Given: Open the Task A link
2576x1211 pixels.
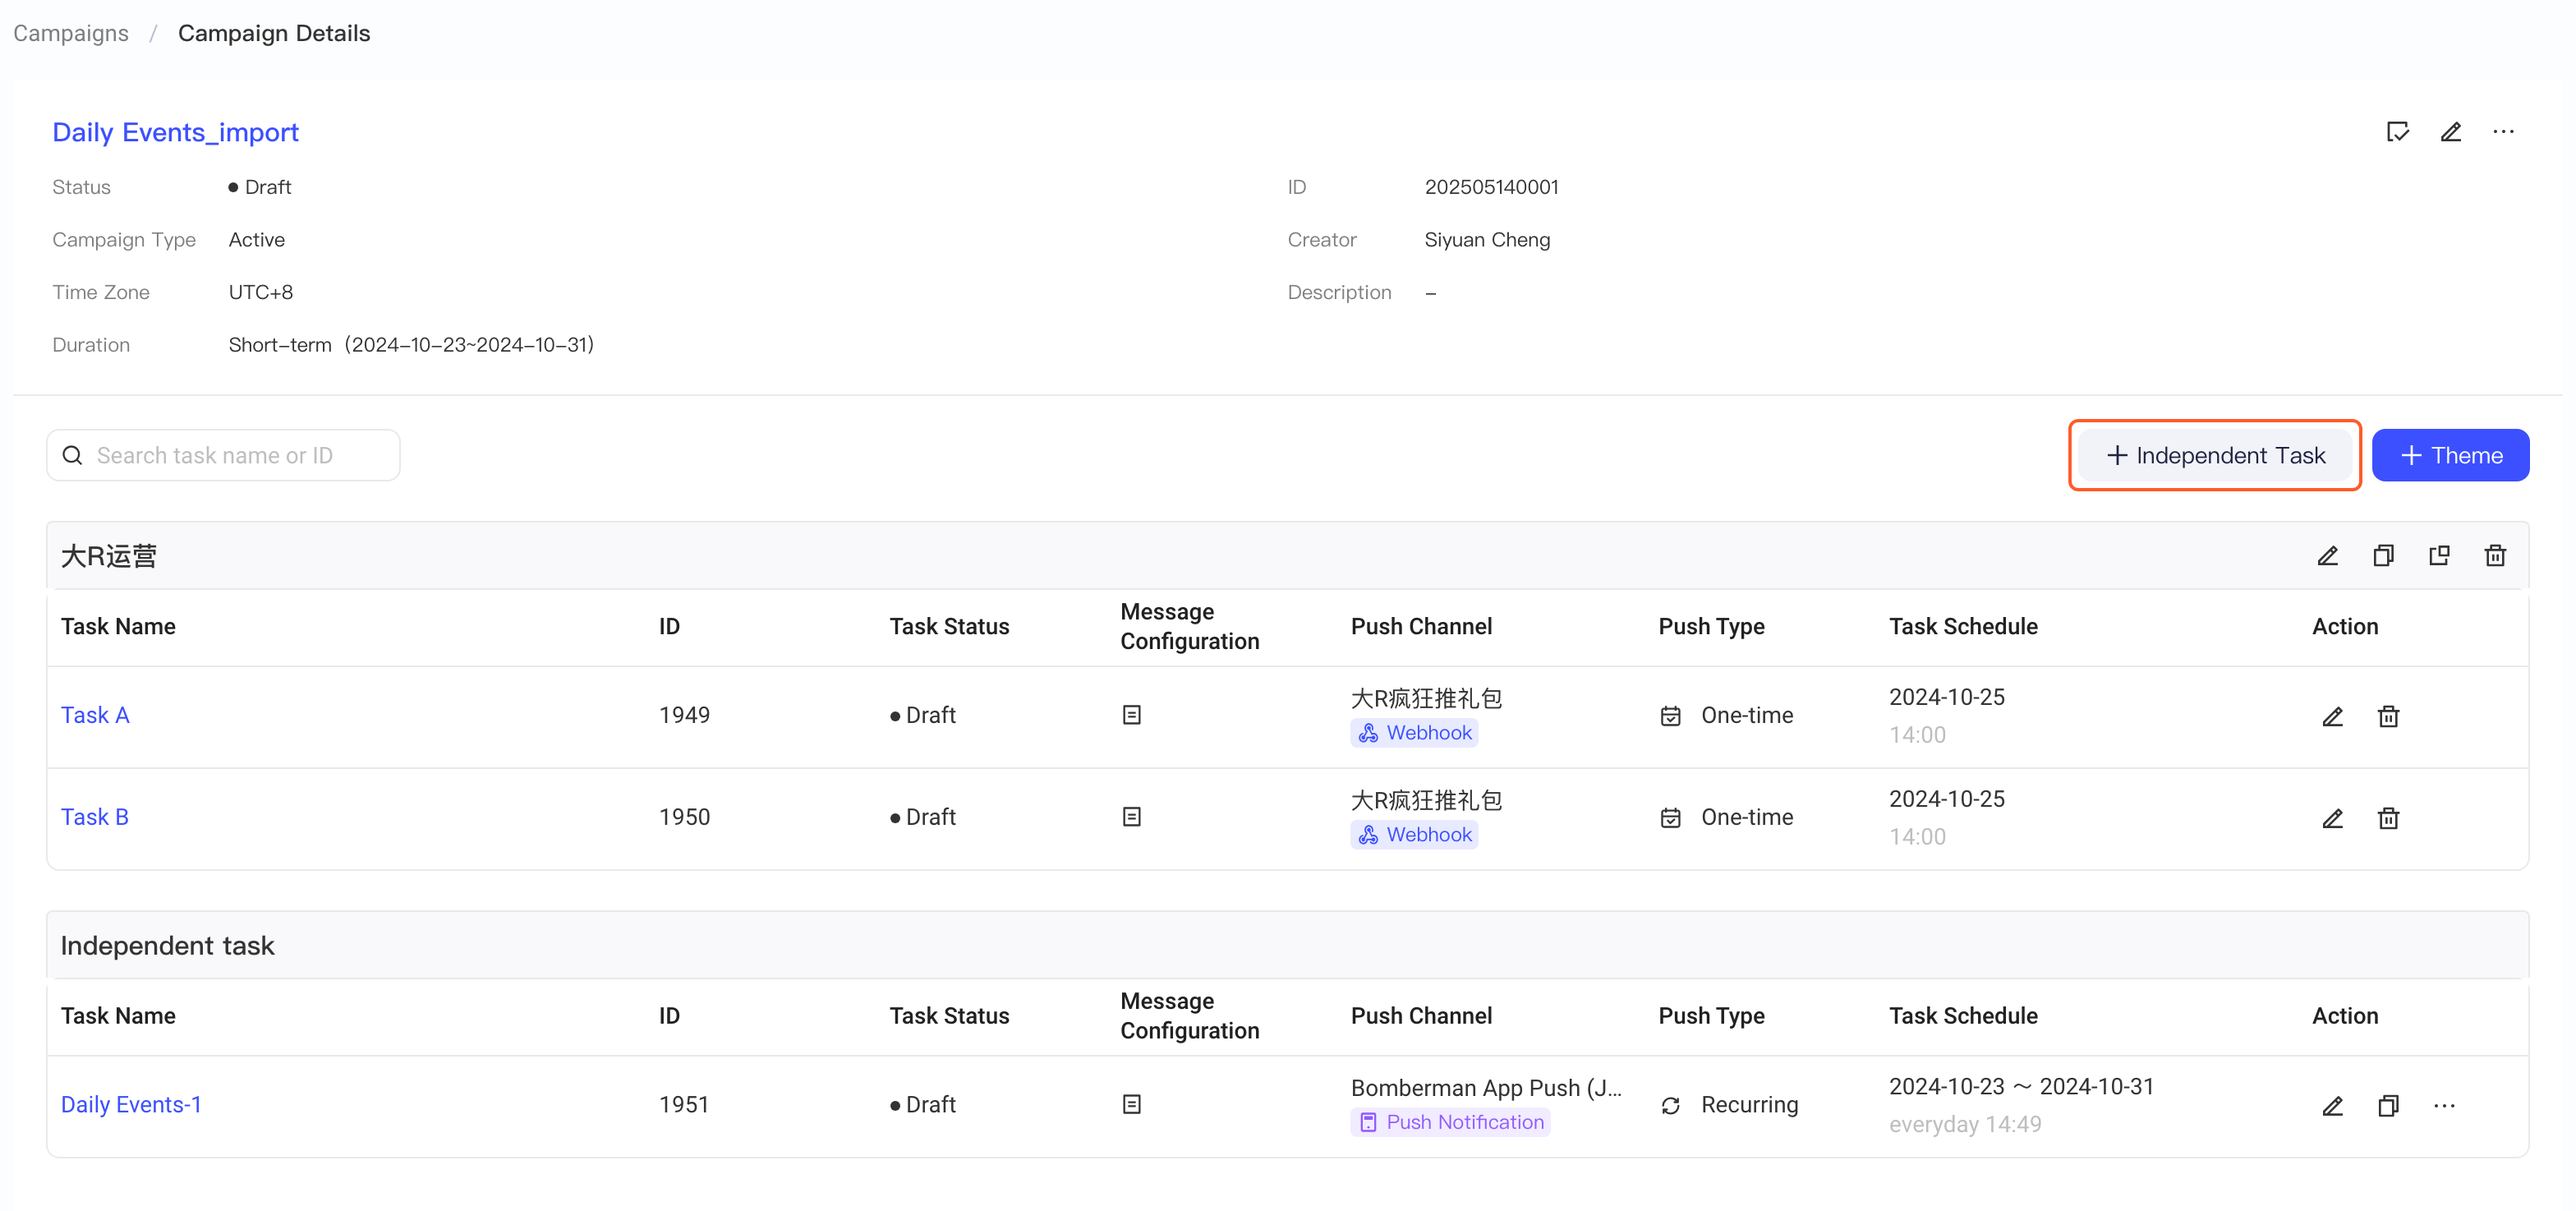Looking at the screenshot, I should click(95, 715).
